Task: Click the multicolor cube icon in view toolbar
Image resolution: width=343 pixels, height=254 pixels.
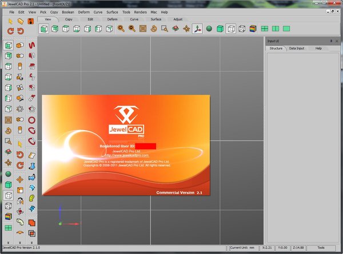Action: click(x=252, y=29)
